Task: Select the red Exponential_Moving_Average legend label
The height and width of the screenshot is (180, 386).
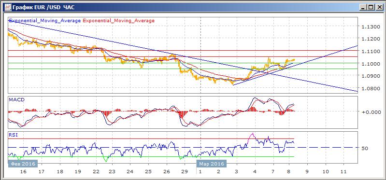Action: [x=119, y=21]
